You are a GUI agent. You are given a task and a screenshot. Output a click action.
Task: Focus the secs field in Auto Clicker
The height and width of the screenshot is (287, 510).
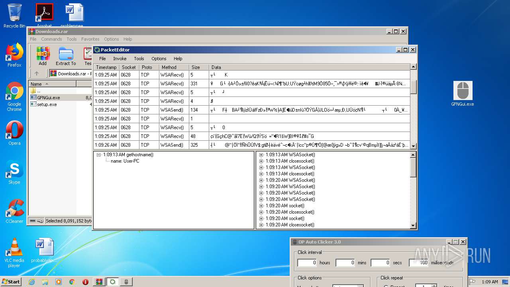coord(381,263)
